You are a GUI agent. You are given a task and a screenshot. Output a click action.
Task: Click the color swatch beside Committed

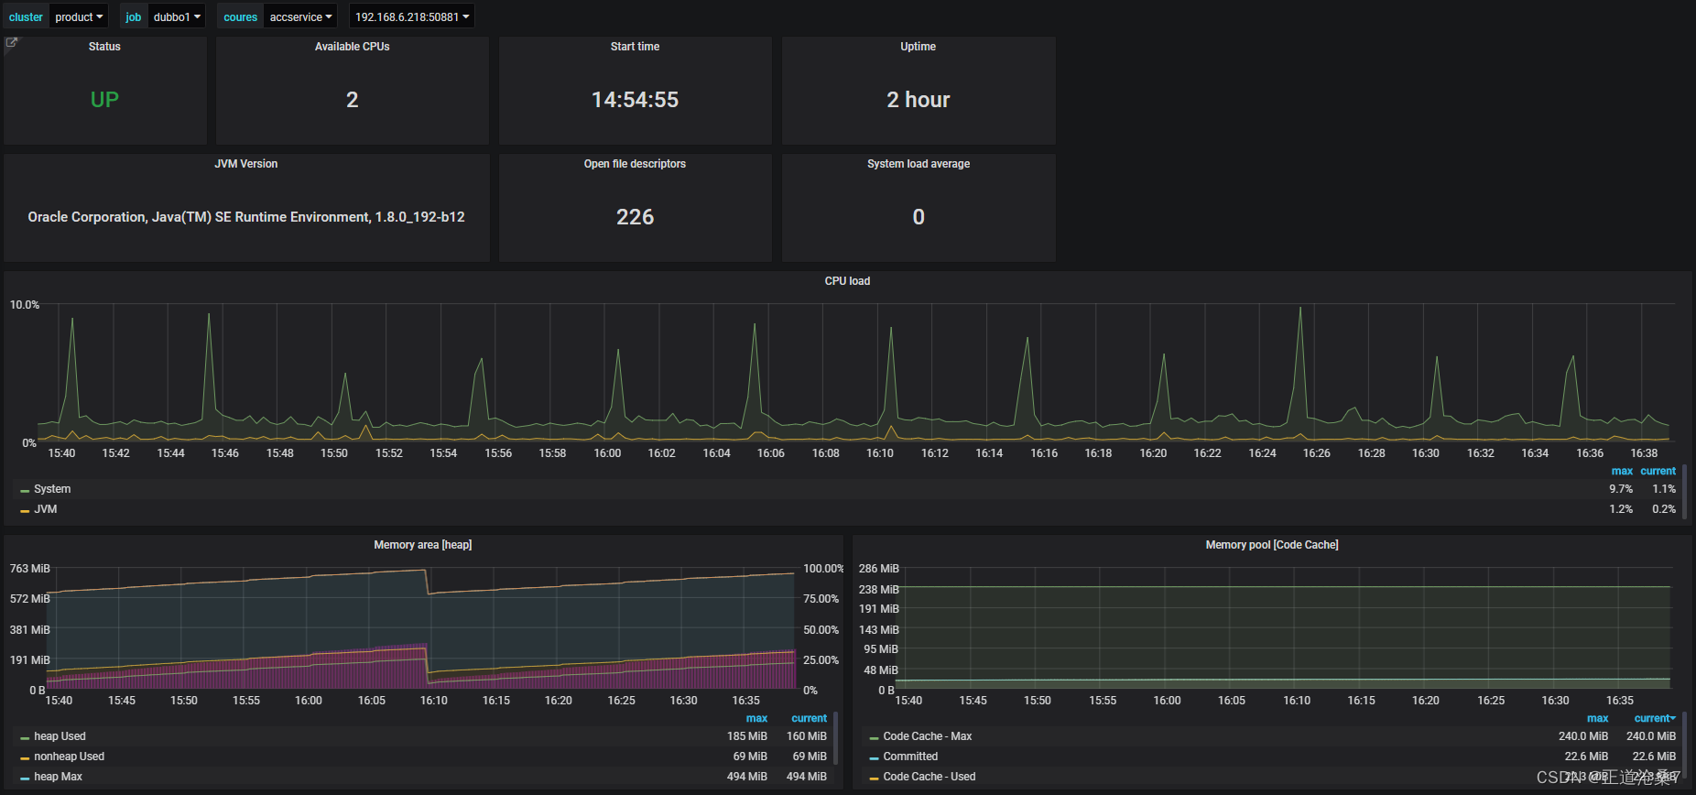pos(874,758)
